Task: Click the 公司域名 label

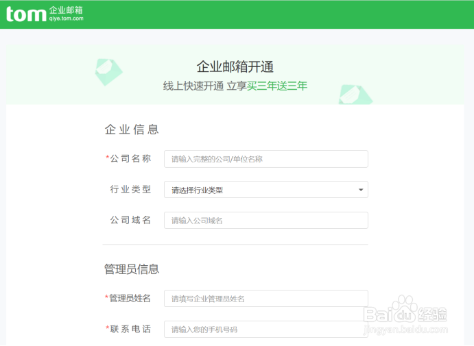Action: (x=130, y=220)
